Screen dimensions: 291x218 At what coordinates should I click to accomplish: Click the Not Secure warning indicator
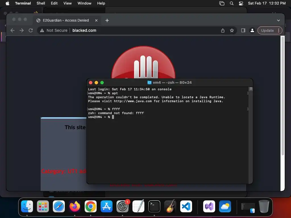(54, 30)
